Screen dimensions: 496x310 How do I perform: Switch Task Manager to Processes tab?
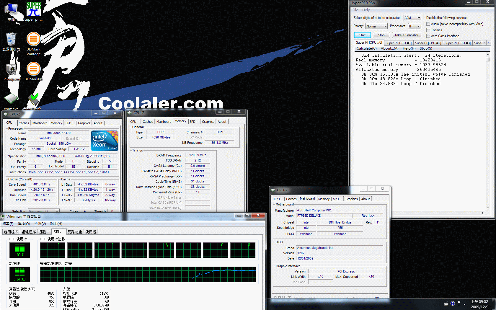point(29,232)
